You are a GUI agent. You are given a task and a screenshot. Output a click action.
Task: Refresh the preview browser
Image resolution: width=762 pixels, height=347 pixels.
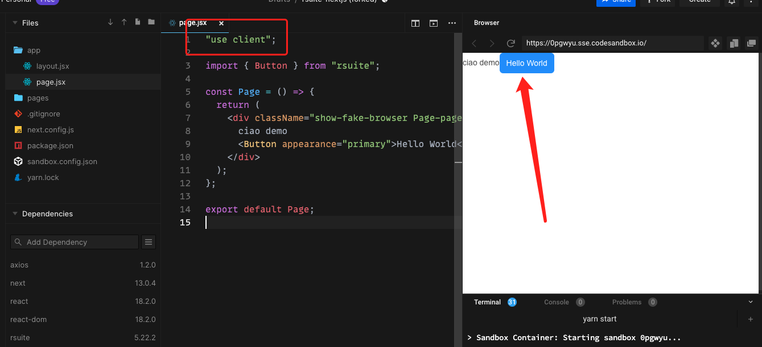510,43
